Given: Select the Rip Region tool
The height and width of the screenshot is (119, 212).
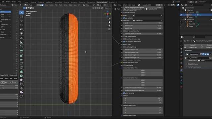Looking at the screenshot, I should 21,96.
